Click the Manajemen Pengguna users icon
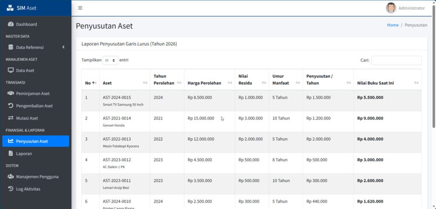The height and width of the screenshot is (209, 436). click(x=11, y=177)
